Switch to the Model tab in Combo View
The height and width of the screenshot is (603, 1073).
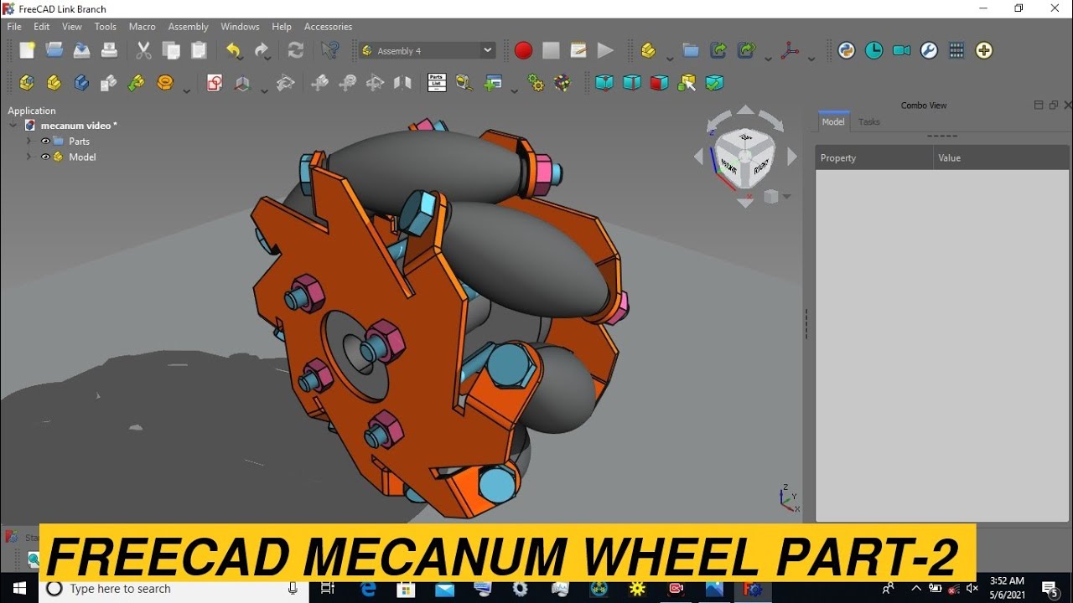(833, 121)
